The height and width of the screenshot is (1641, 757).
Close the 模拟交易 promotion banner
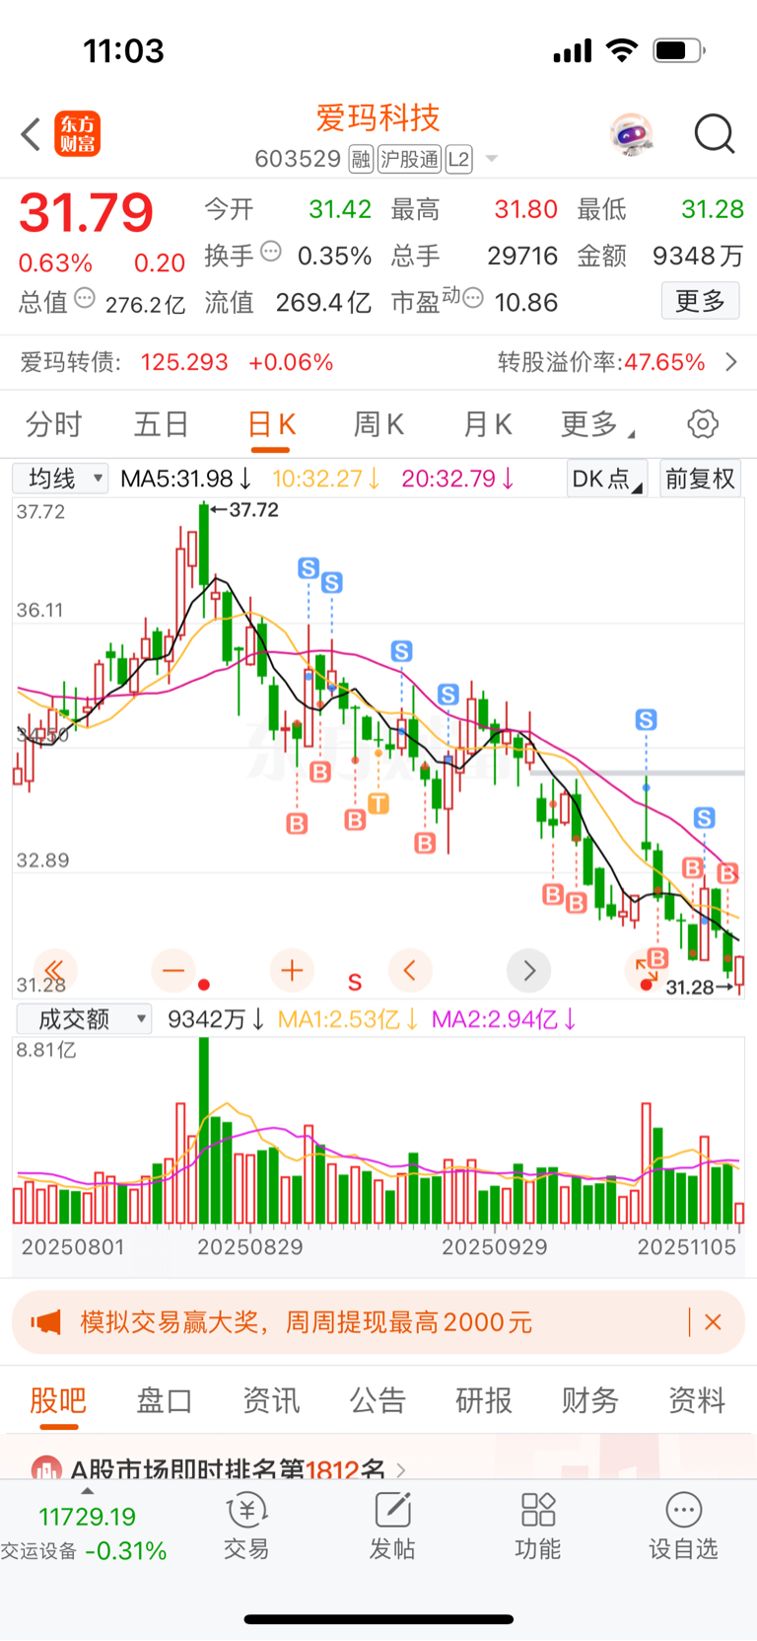714,1322
